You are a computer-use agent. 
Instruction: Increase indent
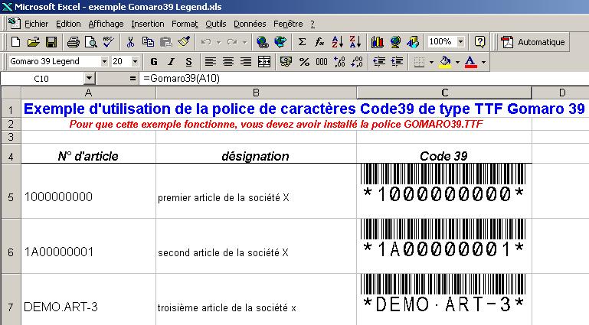[397, 61]
